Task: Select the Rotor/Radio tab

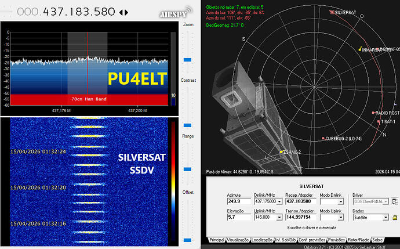Action: coord(358,240)
